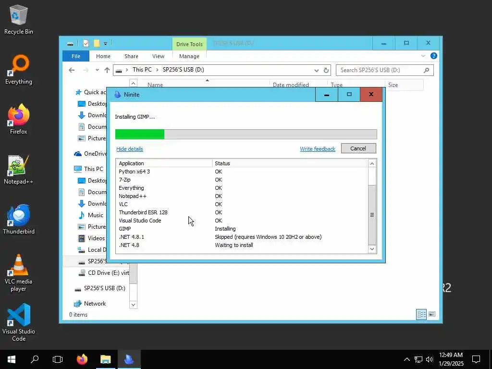Switch to Ninite on the taskbar
Screen dimensions: 492x369
129,359
